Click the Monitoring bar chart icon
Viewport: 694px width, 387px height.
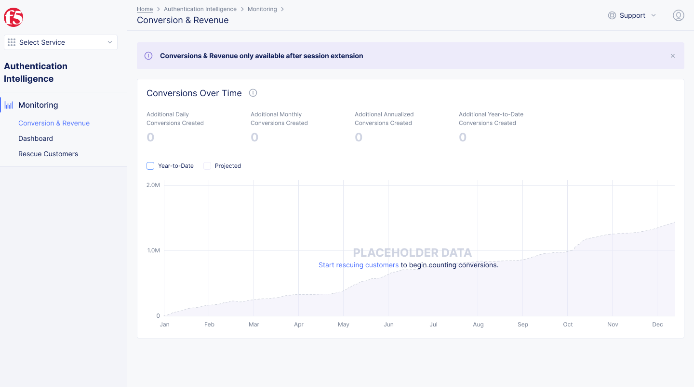pos(9,105)
